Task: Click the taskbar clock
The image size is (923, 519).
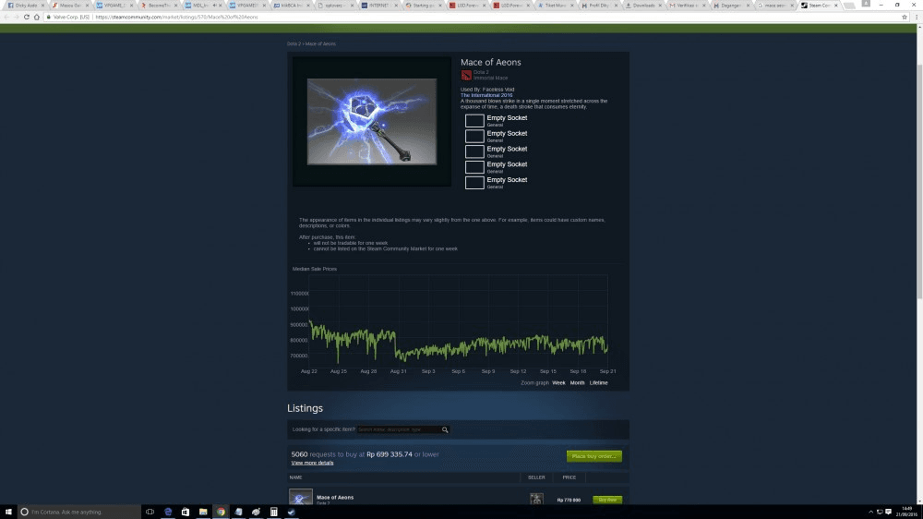Action: [907, 512]
